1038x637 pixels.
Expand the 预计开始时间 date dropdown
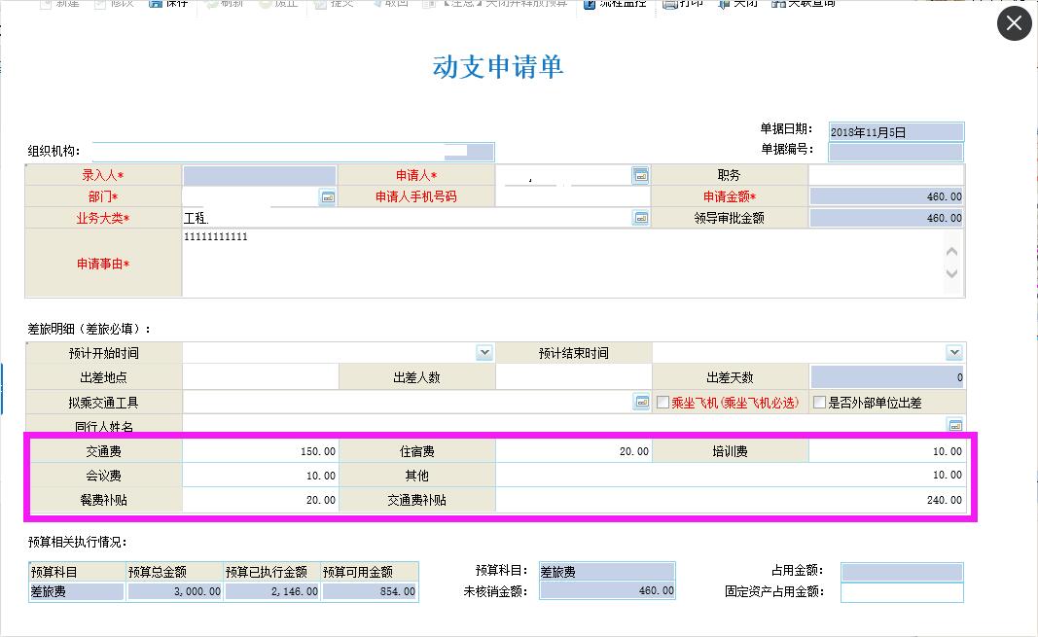point(484,353)
